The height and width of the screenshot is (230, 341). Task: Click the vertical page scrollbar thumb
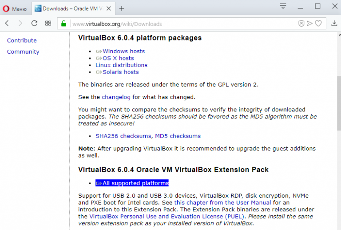tap(339, 103)
